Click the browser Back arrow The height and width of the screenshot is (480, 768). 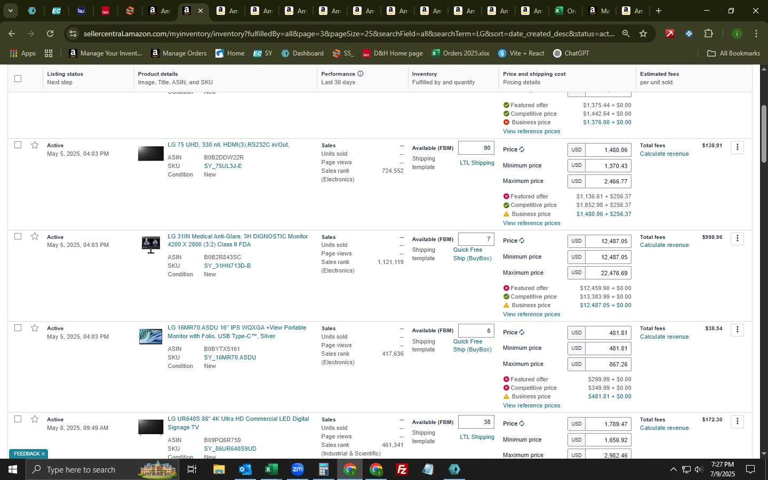12,34
